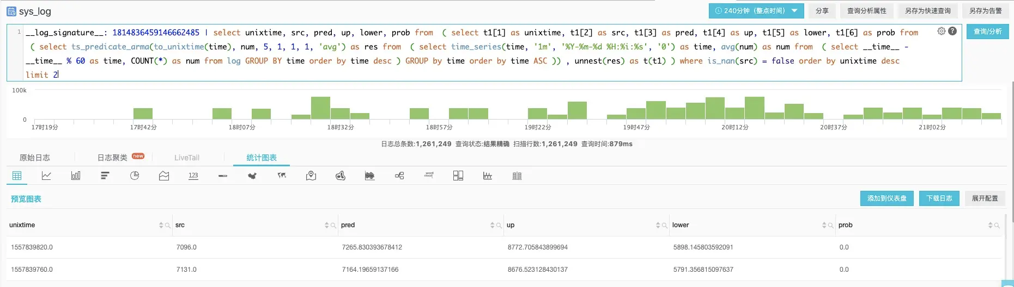1014x287 pixels.
Task: Sort the up column
Action: click(x=658, y=225)
